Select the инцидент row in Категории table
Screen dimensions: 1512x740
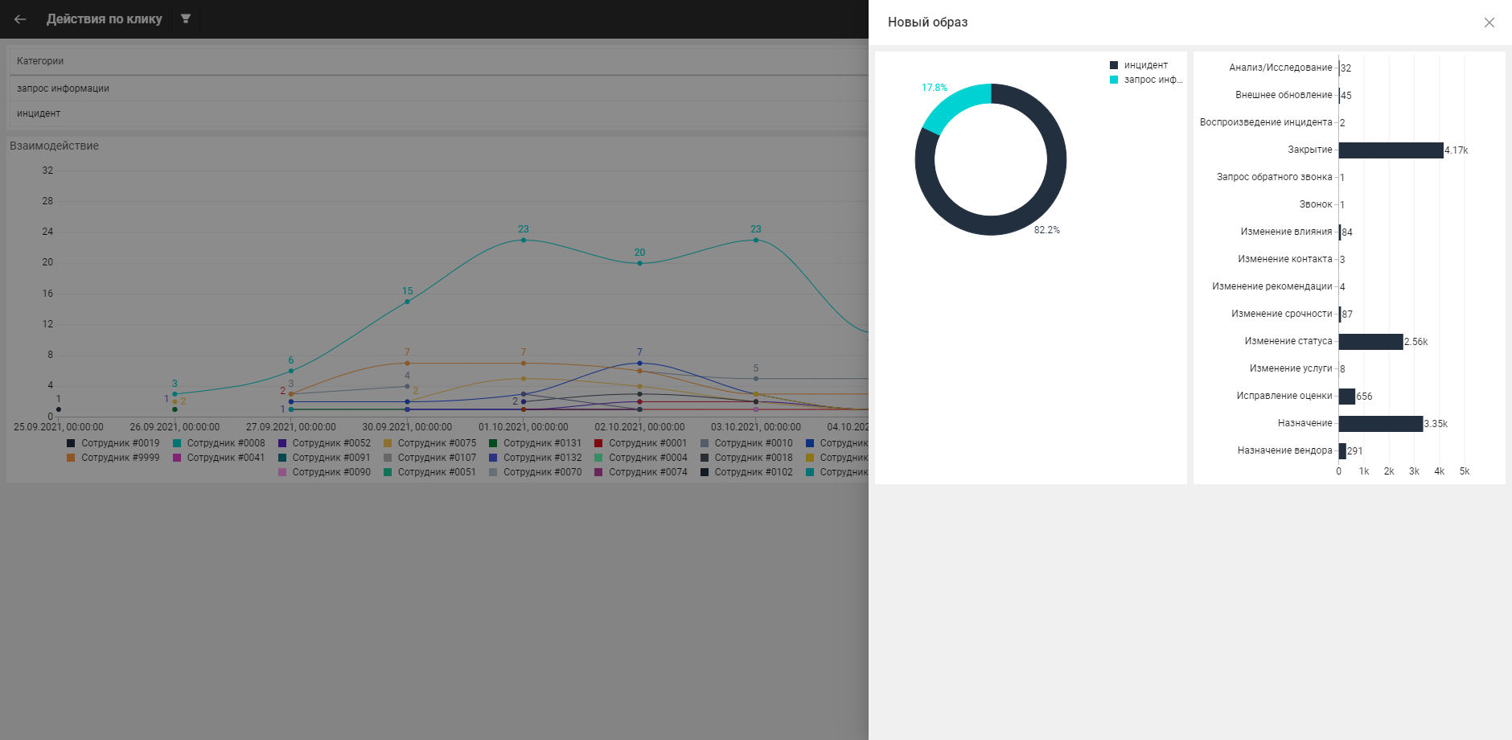[439, 113]
